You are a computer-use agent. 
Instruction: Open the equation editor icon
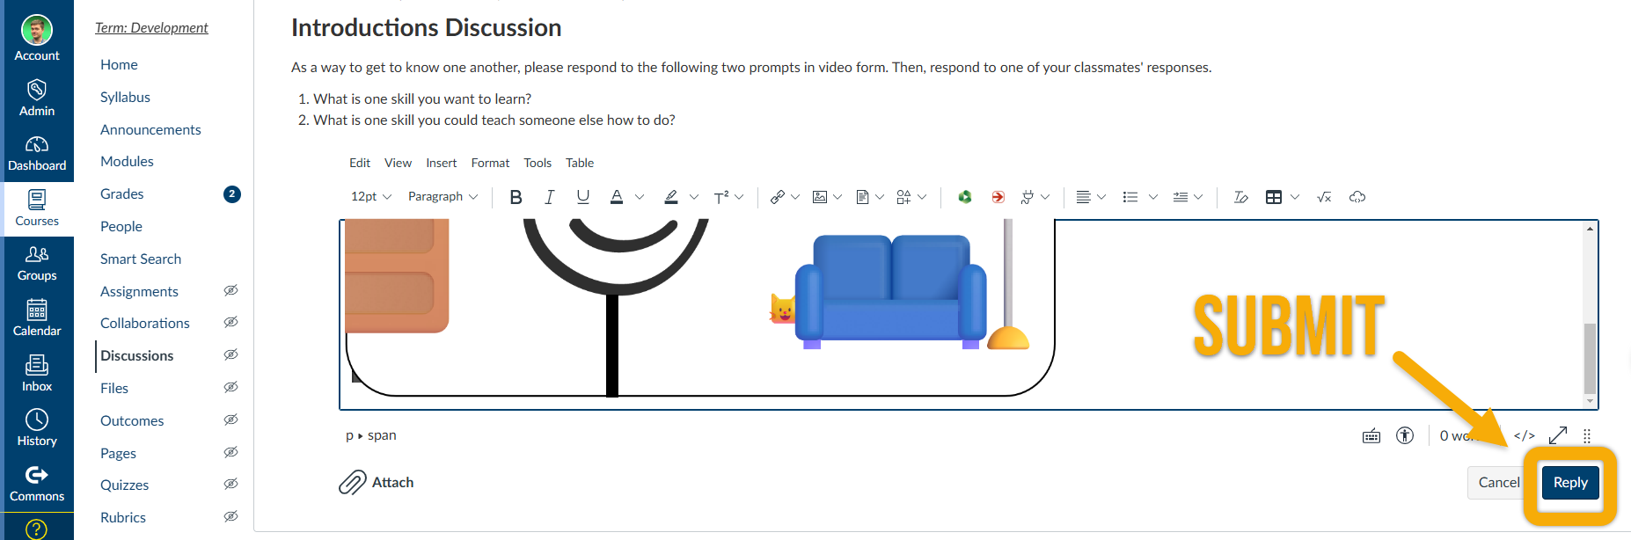click(x=1324, y=197)
